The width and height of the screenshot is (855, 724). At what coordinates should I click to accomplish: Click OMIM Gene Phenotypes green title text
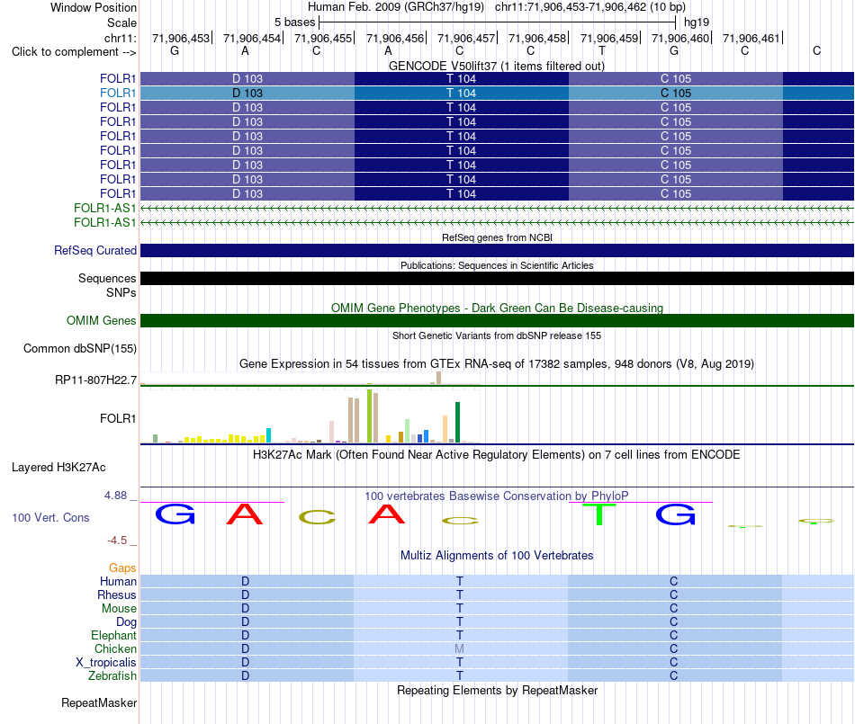tap(497, 308)
